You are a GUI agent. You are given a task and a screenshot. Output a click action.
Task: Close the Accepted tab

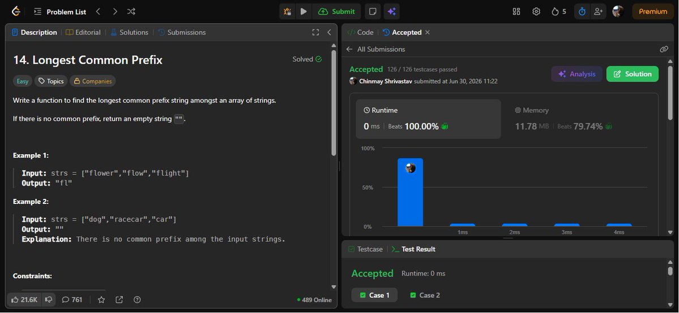[428, 32]
